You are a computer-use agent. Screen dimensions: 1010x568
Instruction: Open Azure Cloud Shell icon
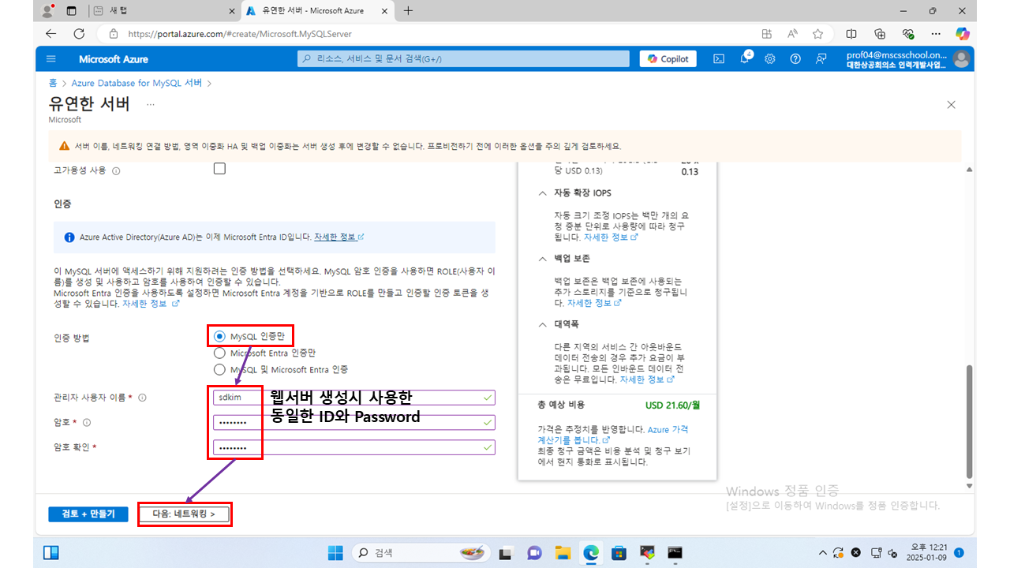[719, 59]
